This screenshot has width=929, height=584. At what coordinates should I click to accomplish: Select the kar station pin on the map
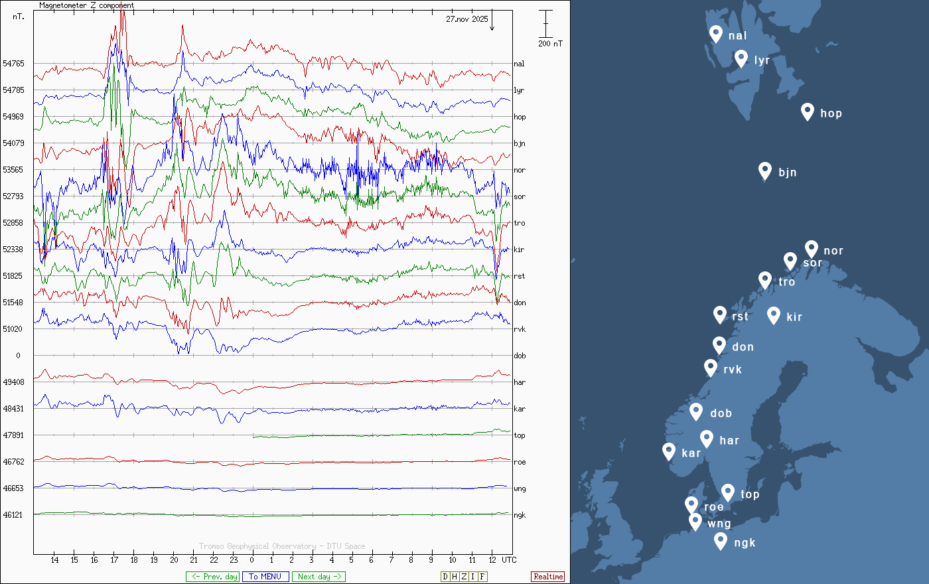[669, 451]
